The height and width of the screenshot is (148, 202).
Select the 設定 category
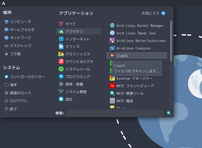[78, 99]
